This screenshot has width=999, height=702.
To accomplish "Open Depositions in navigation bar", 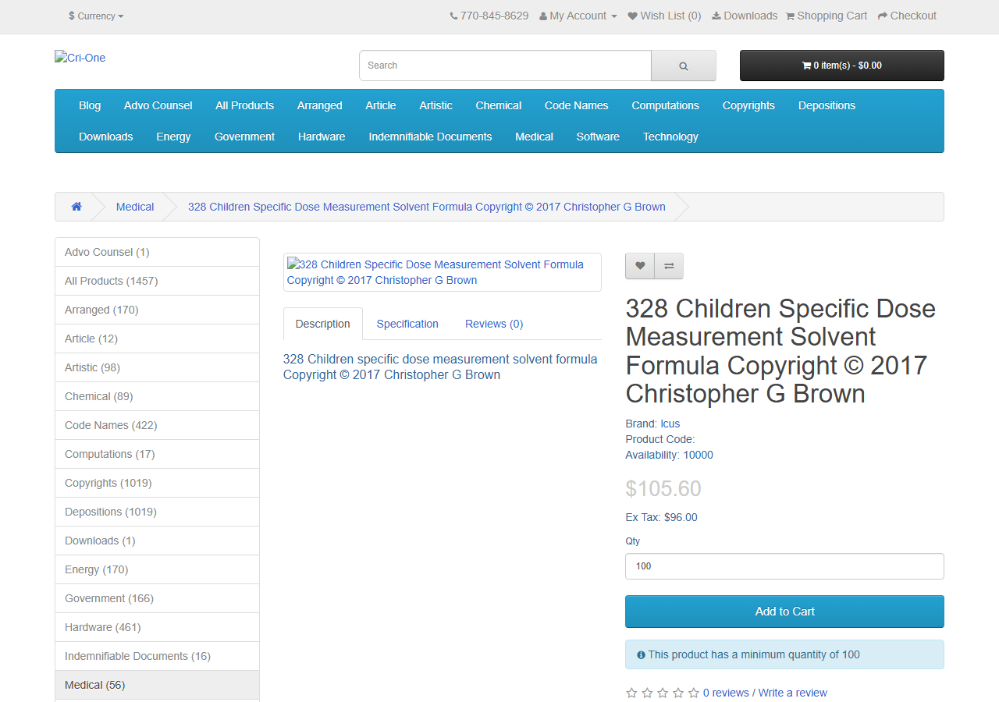I will coord(827,105).
